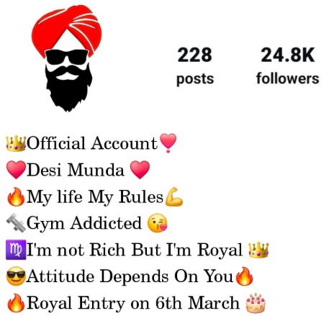Select the purple Virgo zodiac emoji
Screen dimensions: 329x316
16,250
